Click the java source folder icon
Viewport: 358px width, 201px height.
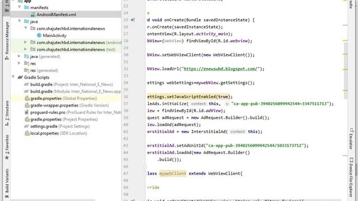[27, 21]
